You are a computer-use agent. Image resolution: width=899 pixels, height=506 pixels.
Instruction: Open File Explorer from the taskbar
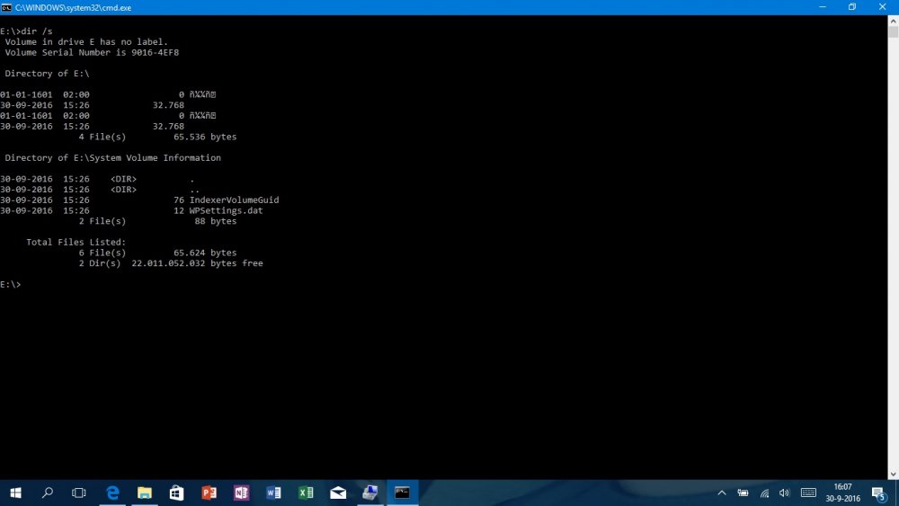(x=145, y=493)
